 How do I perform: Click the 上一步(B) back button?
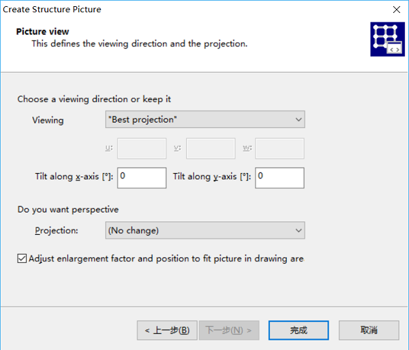point(167,330)
